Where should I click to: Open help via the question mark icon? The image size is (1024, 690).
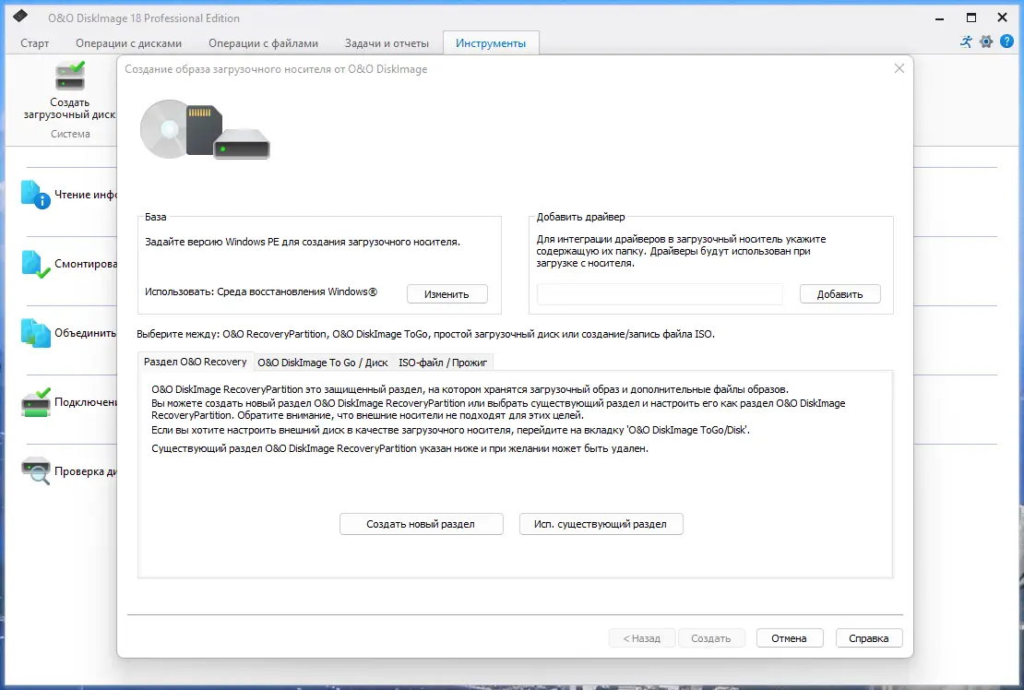click(1006, 42)
